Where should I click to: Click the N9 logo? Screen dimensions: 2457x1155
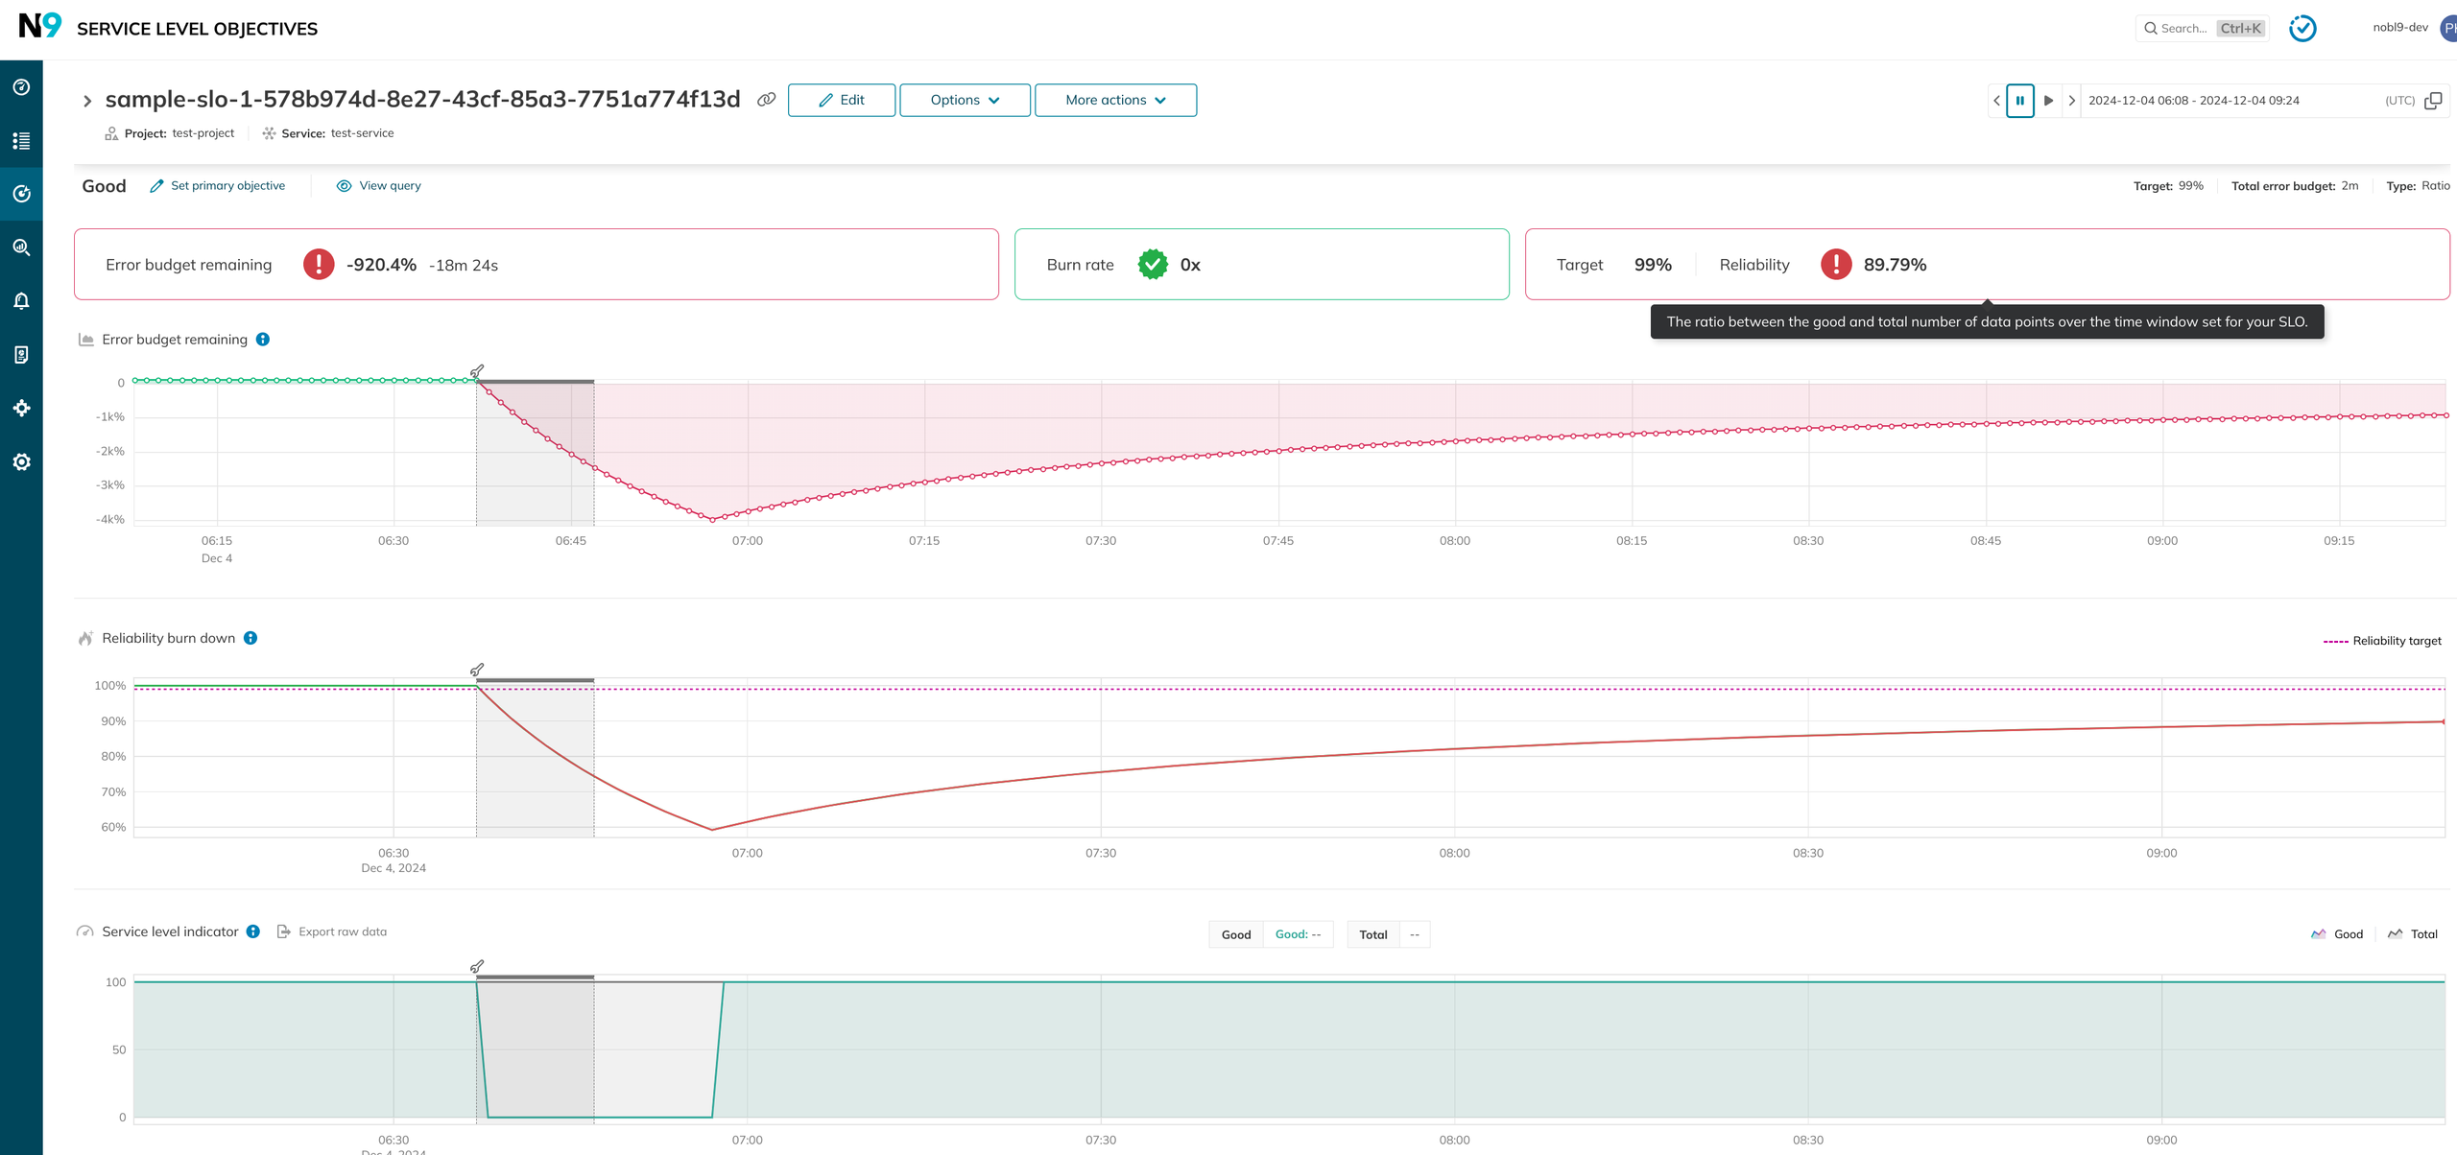[x=40, y=26]
